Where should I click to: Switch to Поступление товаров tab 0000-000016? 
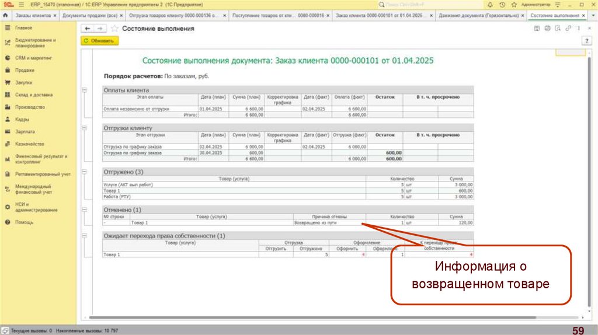point(278,16)
